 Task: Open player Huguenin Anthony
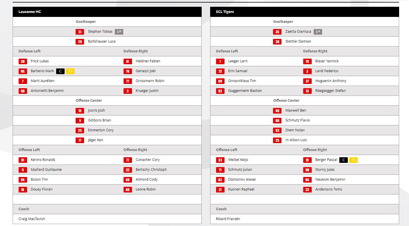[331, 81]
